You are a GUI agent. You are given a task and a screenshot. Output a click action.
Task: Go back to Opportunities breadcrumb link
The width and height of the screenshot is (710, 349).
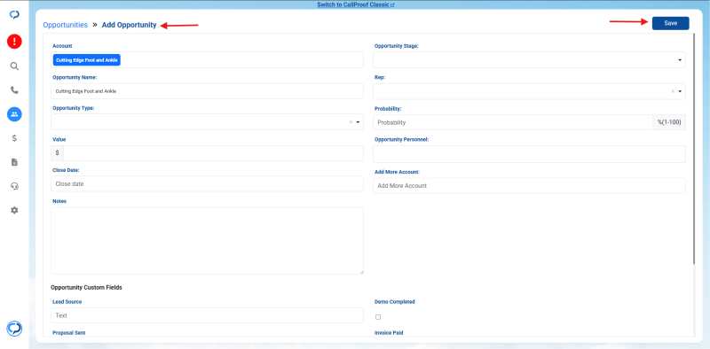click(x=65, y=25)
